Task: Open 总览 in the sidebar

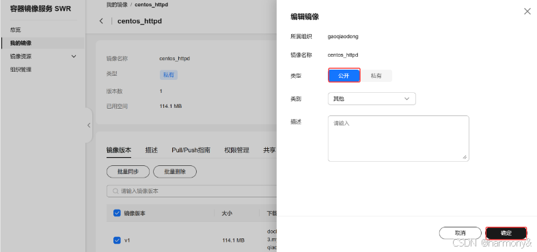Action: click(x=16, y=30)
